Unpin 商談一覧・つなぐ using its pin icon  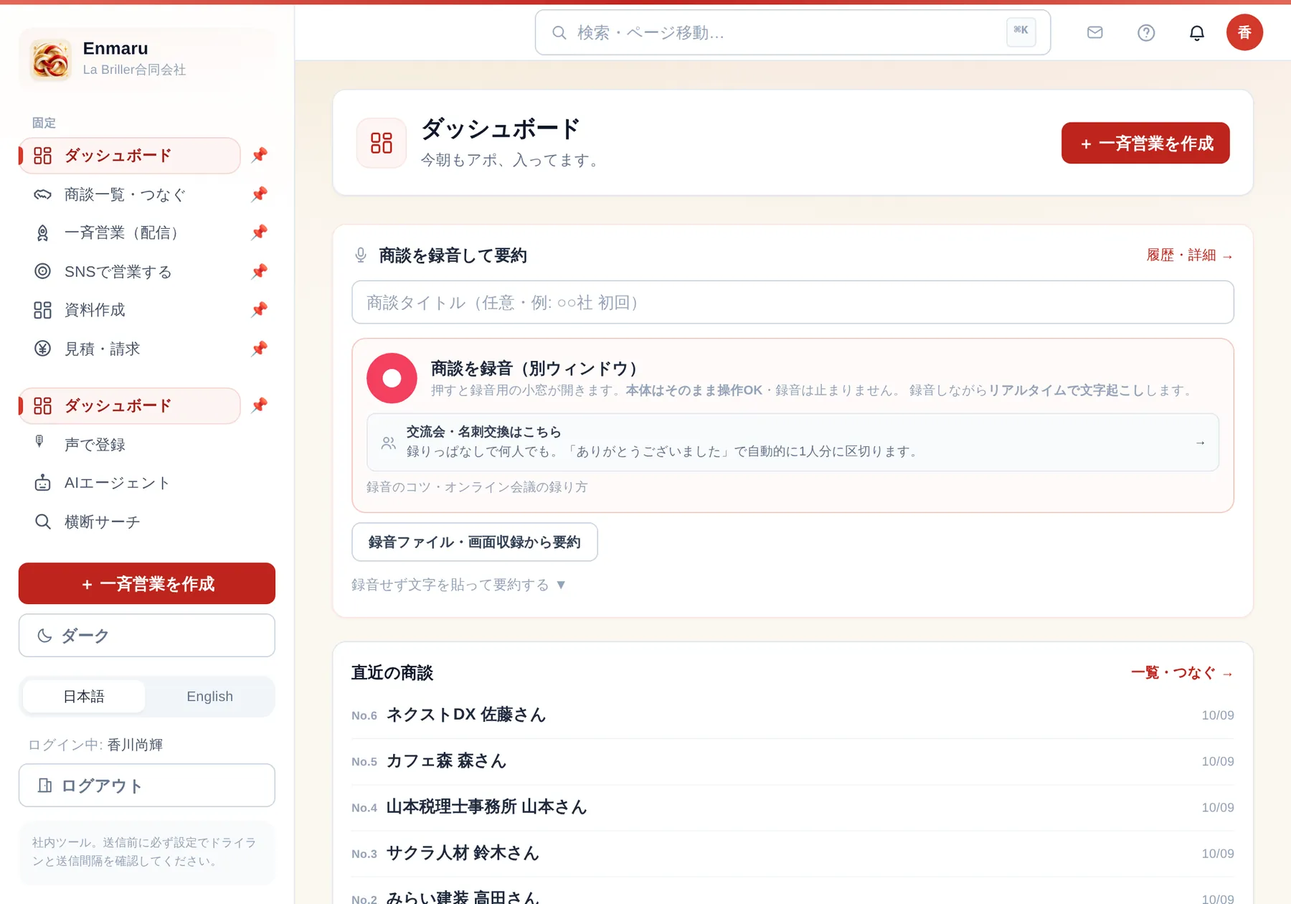pyautogui.click(x=260, y=194)
